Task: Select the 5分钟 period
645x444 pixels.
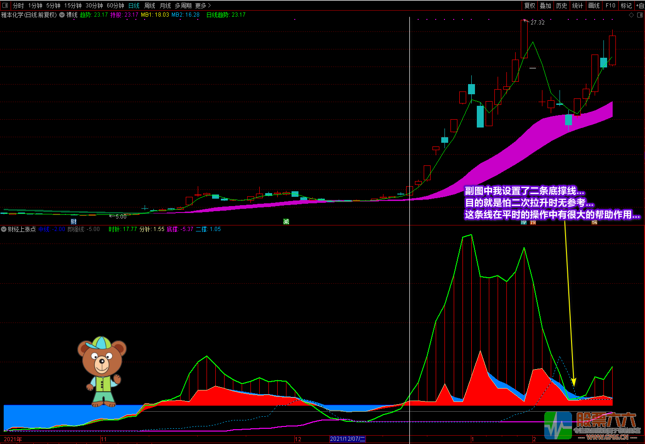Action: coord(53,6)
